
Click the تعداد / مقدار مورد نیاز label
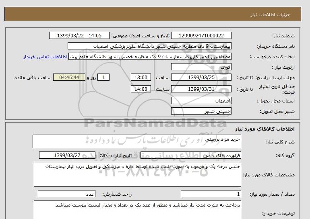(x=272, y=194)
